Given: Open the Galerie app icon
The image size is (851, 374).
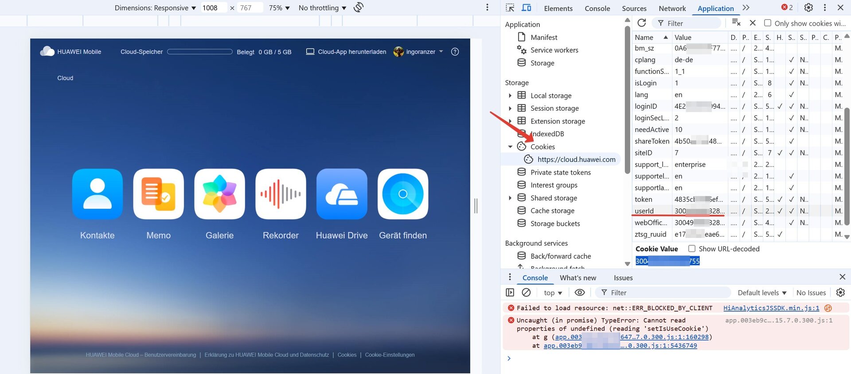Looking at the screenshot, I should (220, 194).
